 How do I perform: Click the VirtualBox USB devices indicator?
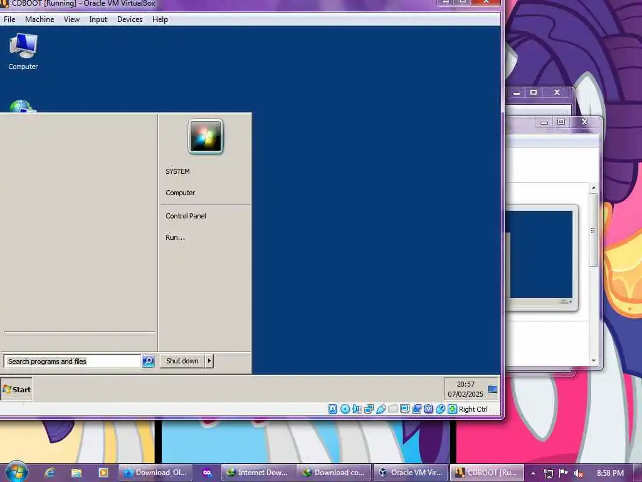381,409
